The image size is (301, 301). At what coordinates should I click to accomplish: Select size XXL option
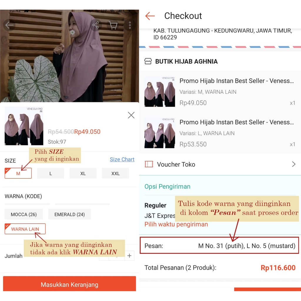pos(115,173)
